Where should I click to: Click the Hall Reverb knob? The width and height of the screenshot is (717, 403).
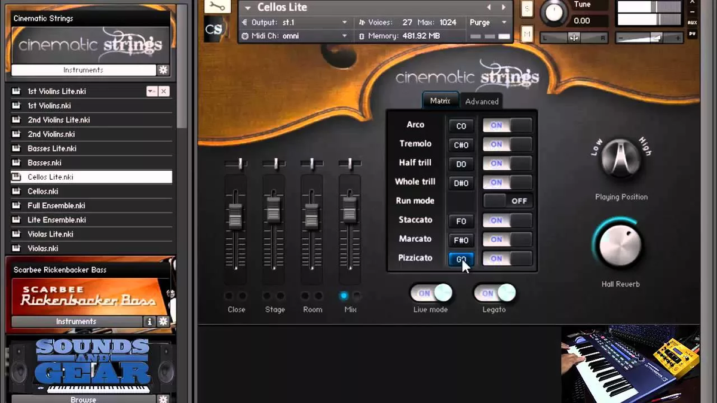620,245
